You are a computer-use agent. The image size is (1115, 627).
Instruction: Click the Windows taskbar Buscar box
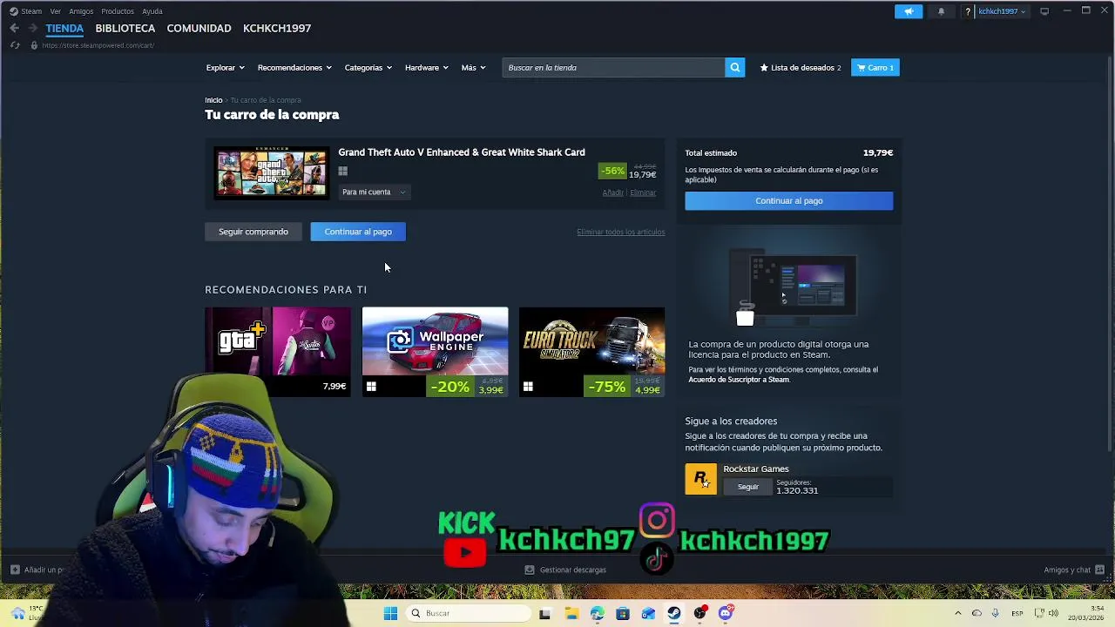pyautogui.click(x=469, y=613)
